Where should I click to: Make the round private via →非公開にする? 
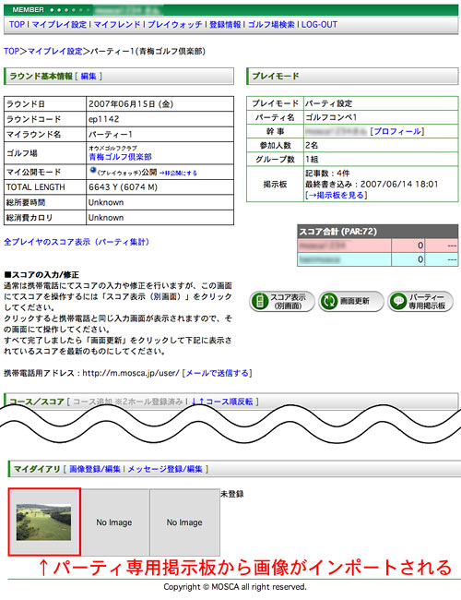178,173
